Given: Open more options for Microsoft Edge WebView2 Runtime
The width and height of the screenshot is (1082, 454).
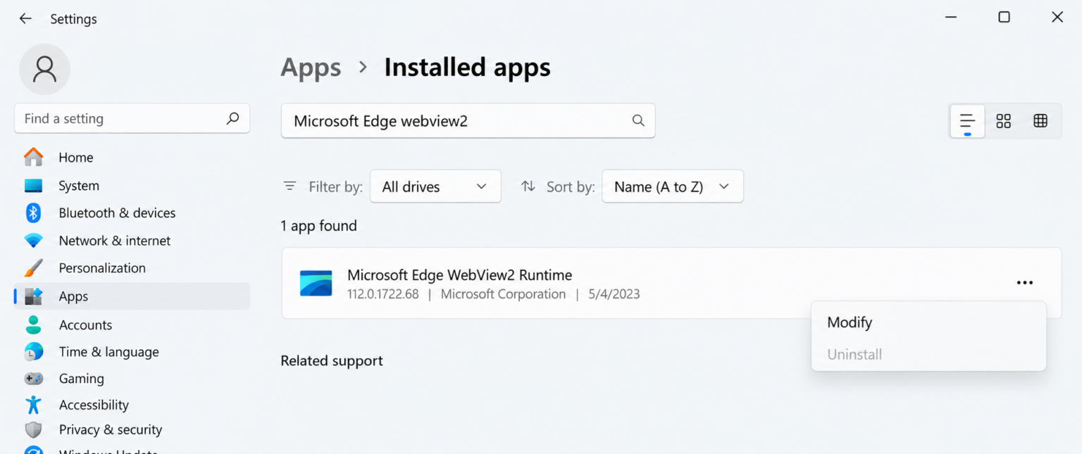Looking at the screenshot, I should (x=1025, y=283).
